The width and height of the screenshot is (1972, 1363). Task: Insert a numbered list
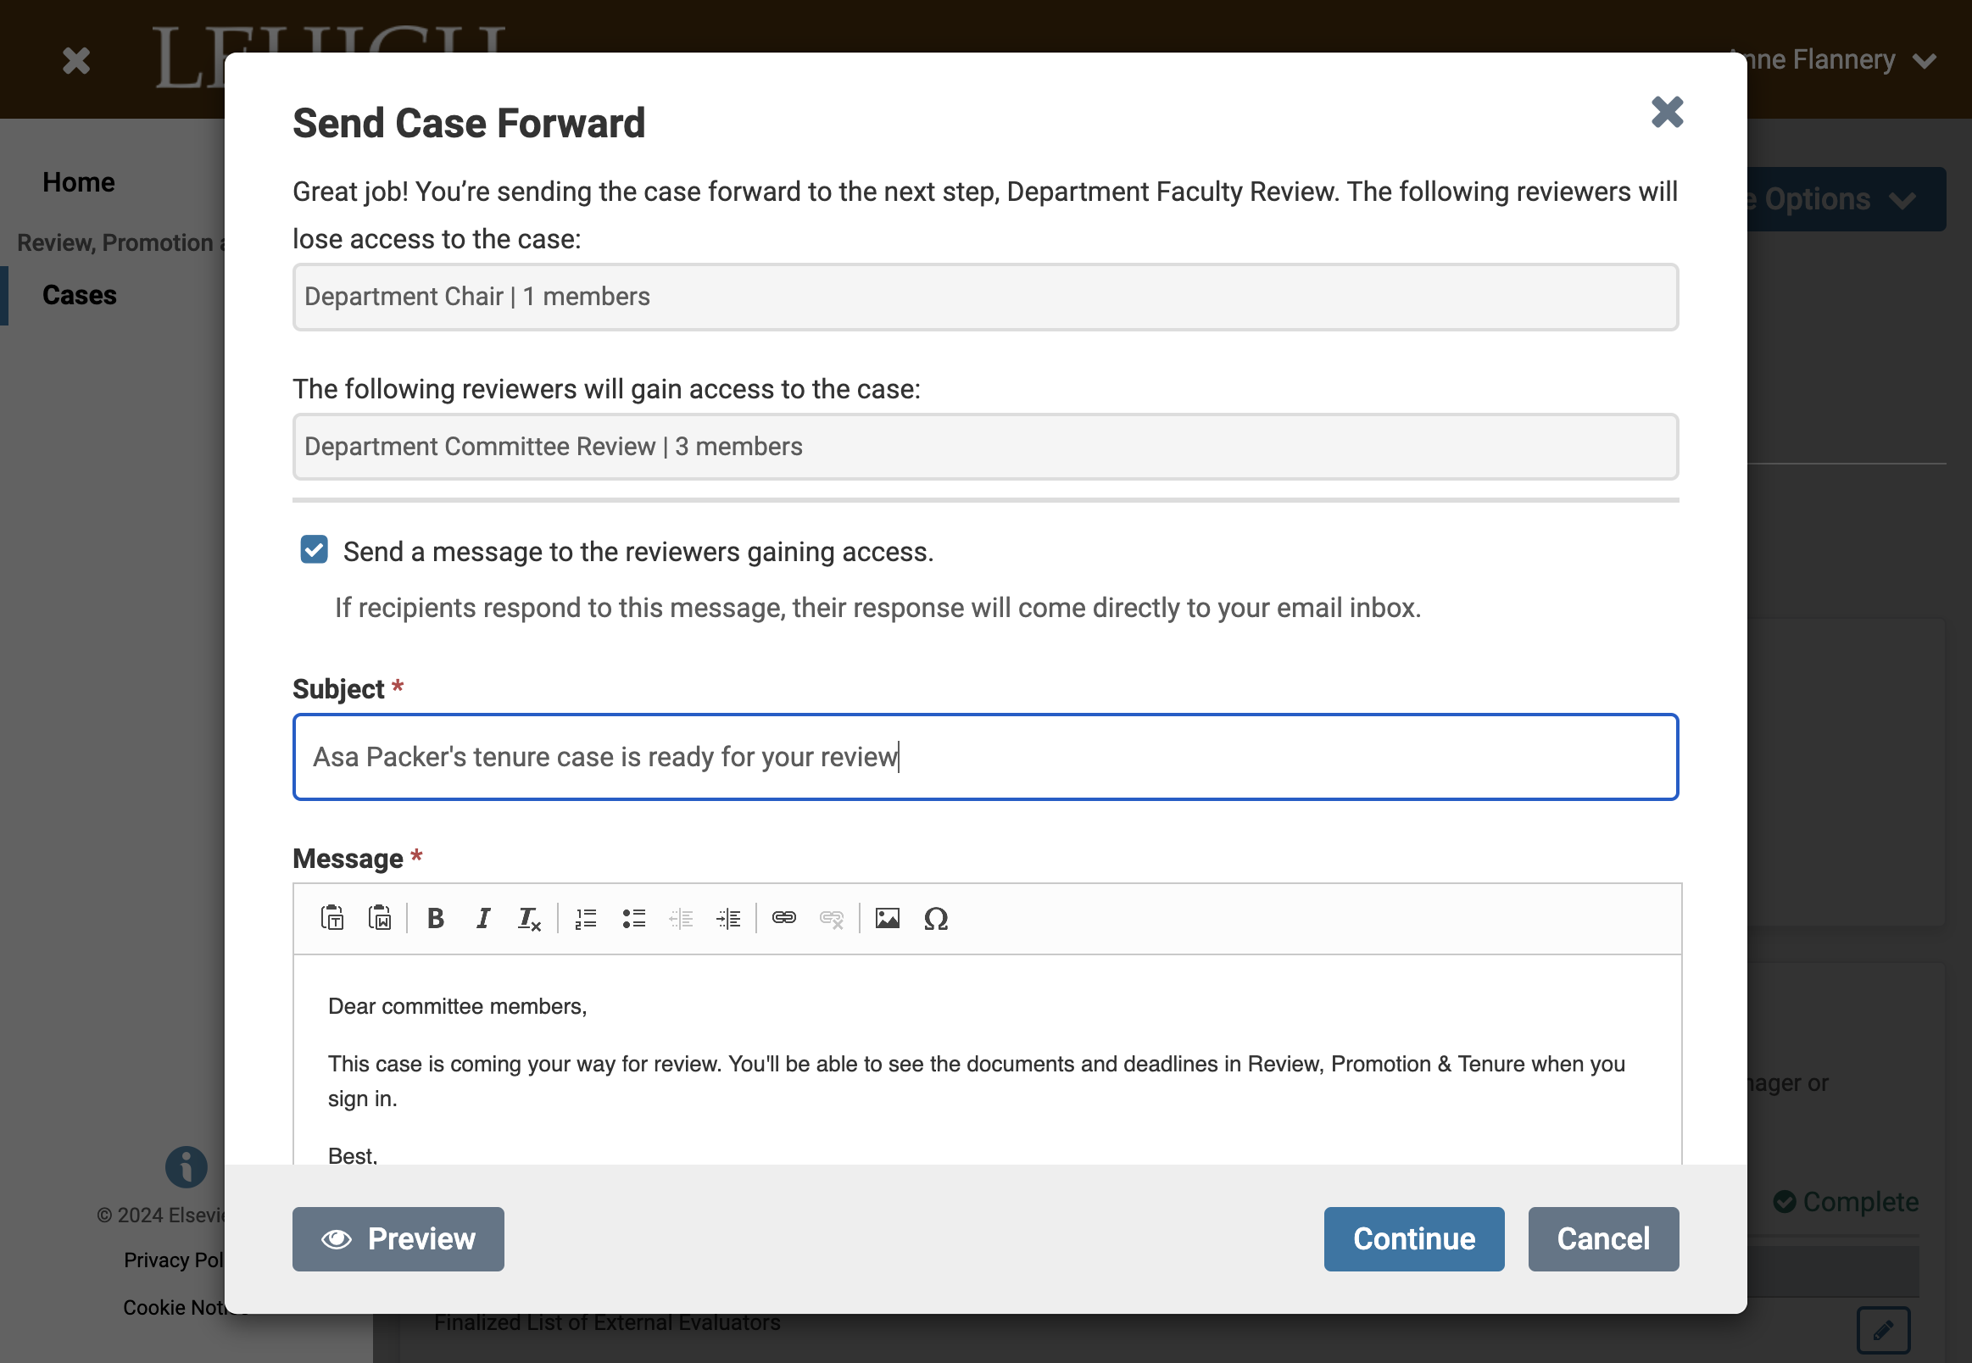[x=586, y=918]
